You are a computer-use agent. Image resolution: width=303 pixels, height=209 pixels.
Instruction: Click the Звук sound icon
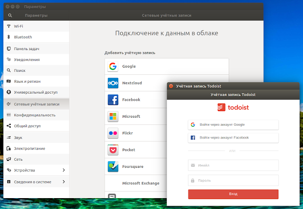(x=9, y=138)
